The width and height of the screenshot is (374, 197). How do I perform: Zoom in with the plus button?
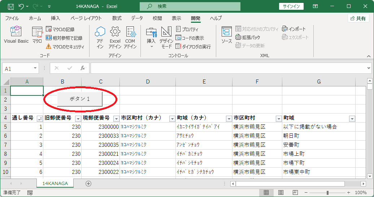point(349,192)
